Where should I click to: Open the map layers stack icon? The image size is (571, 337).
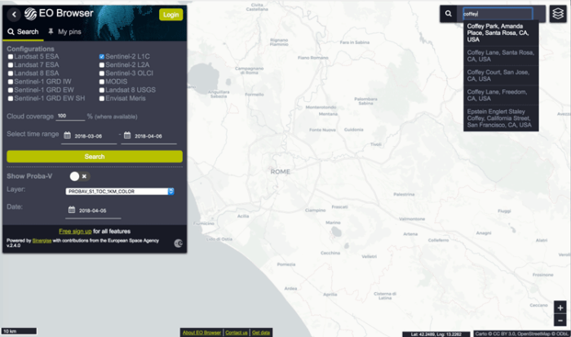[558, 14]
